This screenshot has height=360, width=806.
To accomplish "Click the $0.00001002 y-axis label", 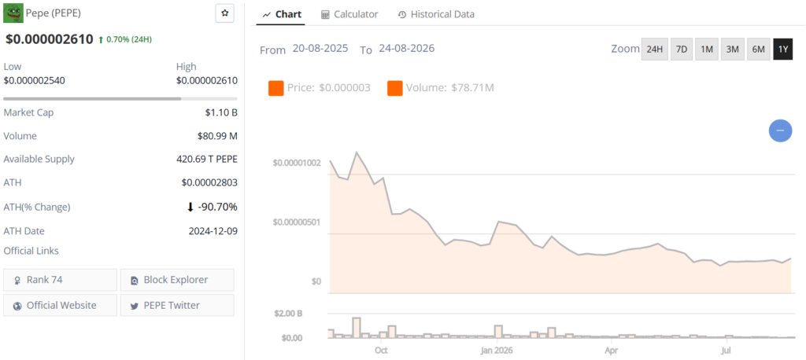I will point(297,163).
